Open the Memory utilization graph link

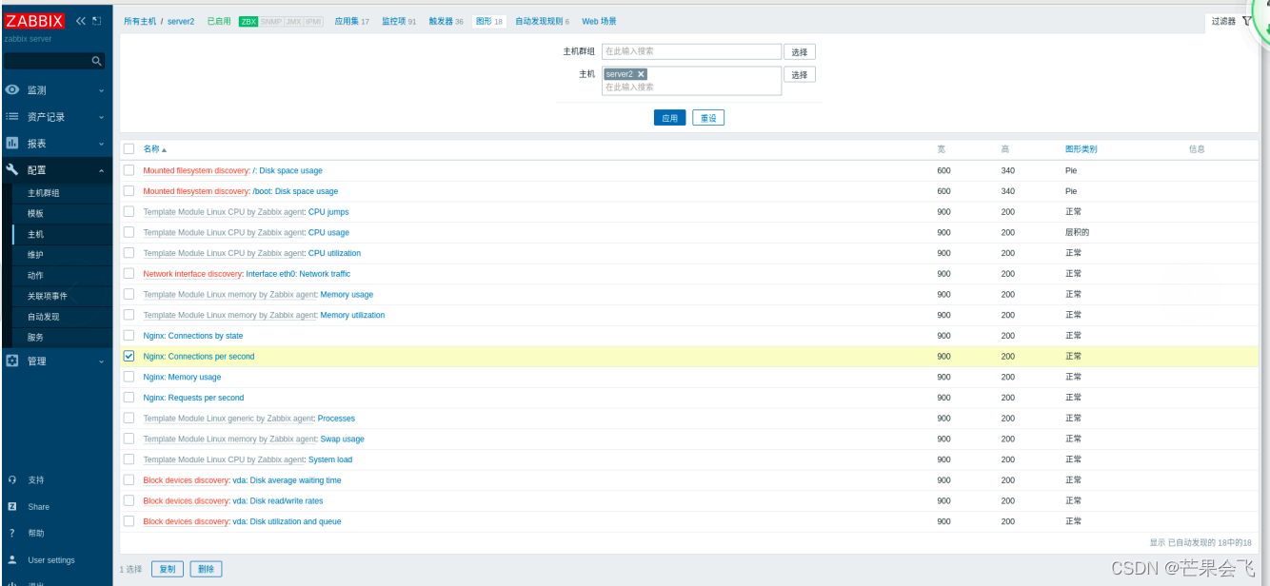tap(352, 315)
